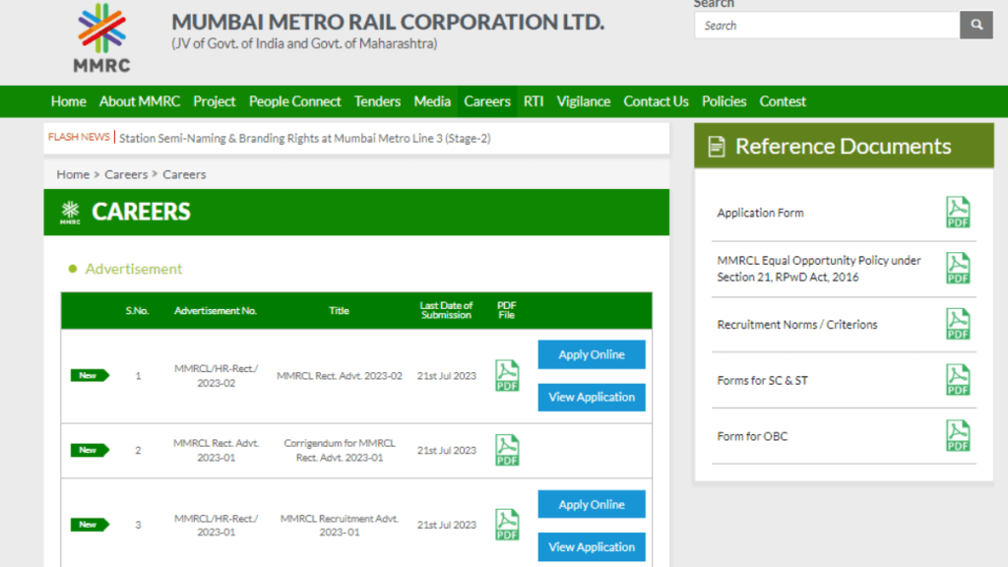Open the Vigilance menu

tap(583, 101)
